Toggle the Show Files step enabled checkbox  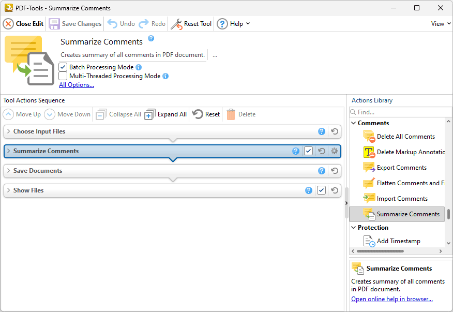(x=322, y=190)
